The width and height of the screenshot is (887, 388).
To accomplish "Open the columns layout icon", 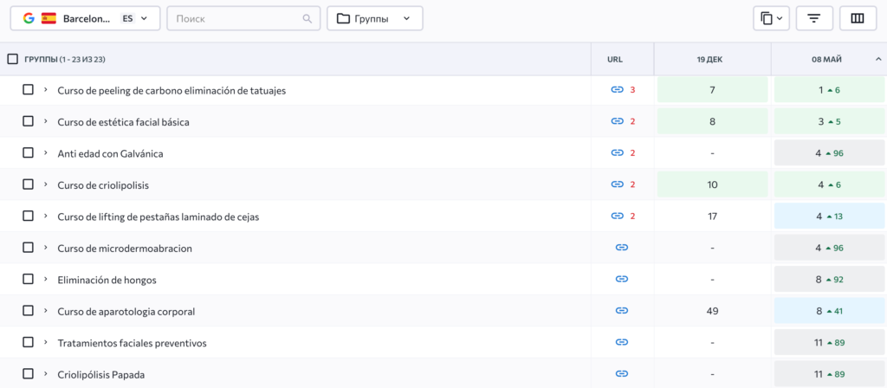I will 858,18.
